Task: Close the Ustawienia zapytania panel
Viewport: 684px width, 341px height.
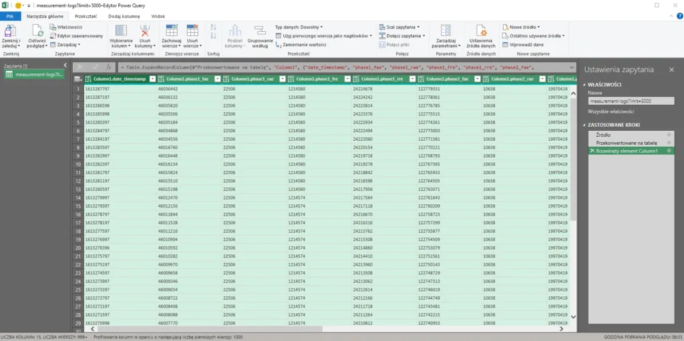Action: (x=671, y=69)
